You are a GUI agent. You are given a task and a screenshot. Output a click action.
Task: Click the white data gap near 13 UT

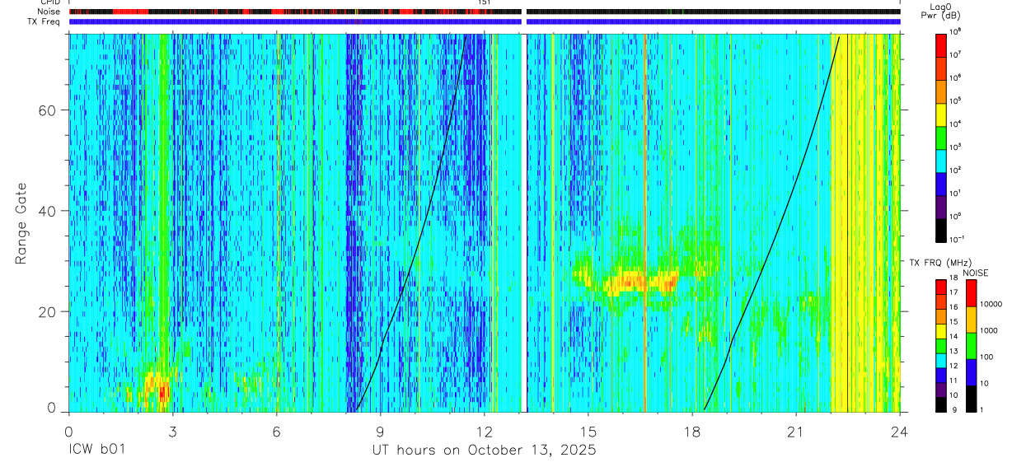524,222
